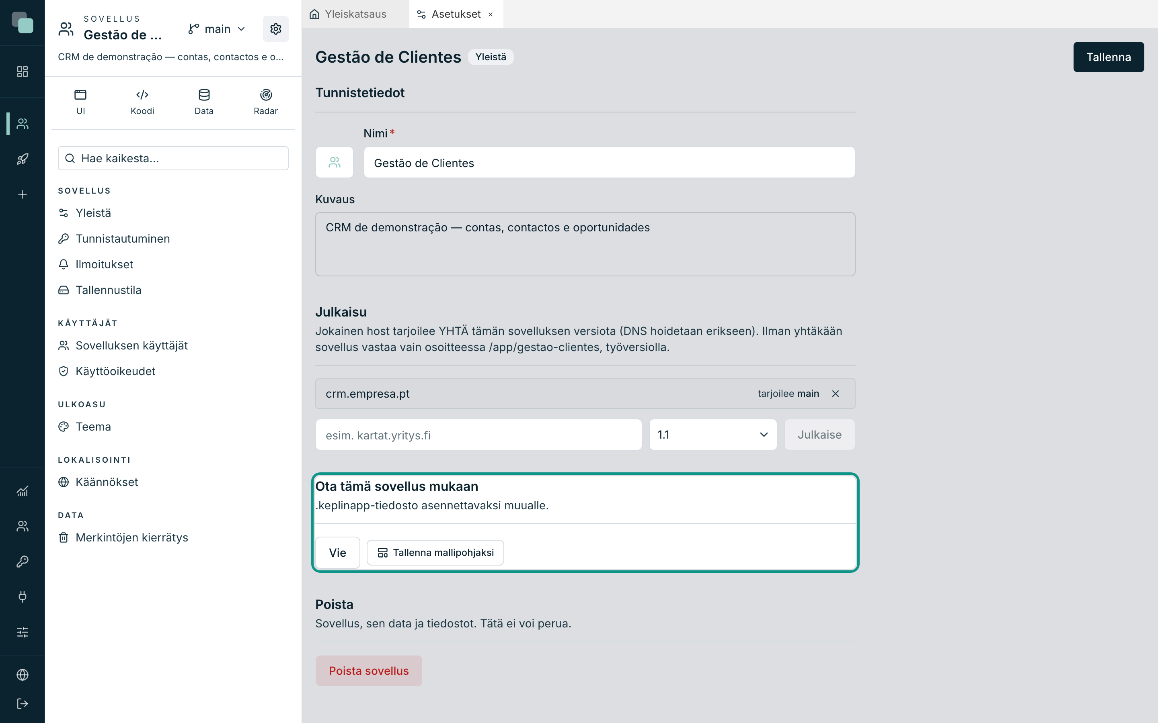Click the Poista sovellus button
This screenshot has width=1158, height=723.
point(368,671)
